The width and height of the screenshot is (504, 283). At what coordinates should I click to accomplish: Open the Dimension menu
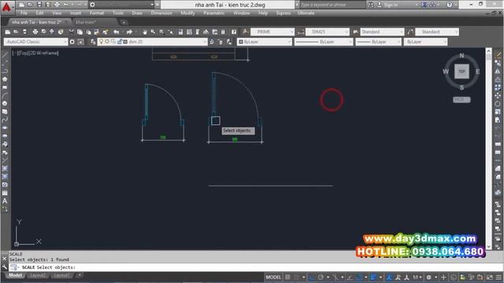tap(161, 13)
